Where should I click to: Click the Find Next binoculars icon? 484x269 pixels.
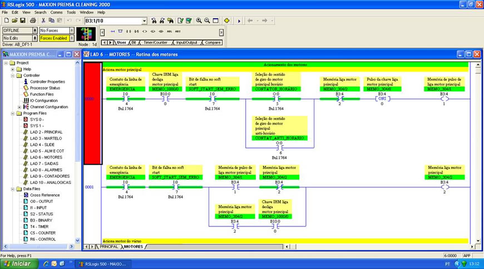tap(162, 21)
